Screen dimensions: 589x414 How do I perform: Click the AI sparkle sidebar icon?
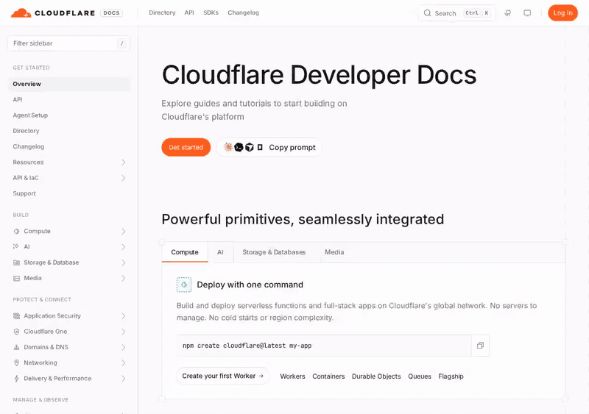(16, 246)
